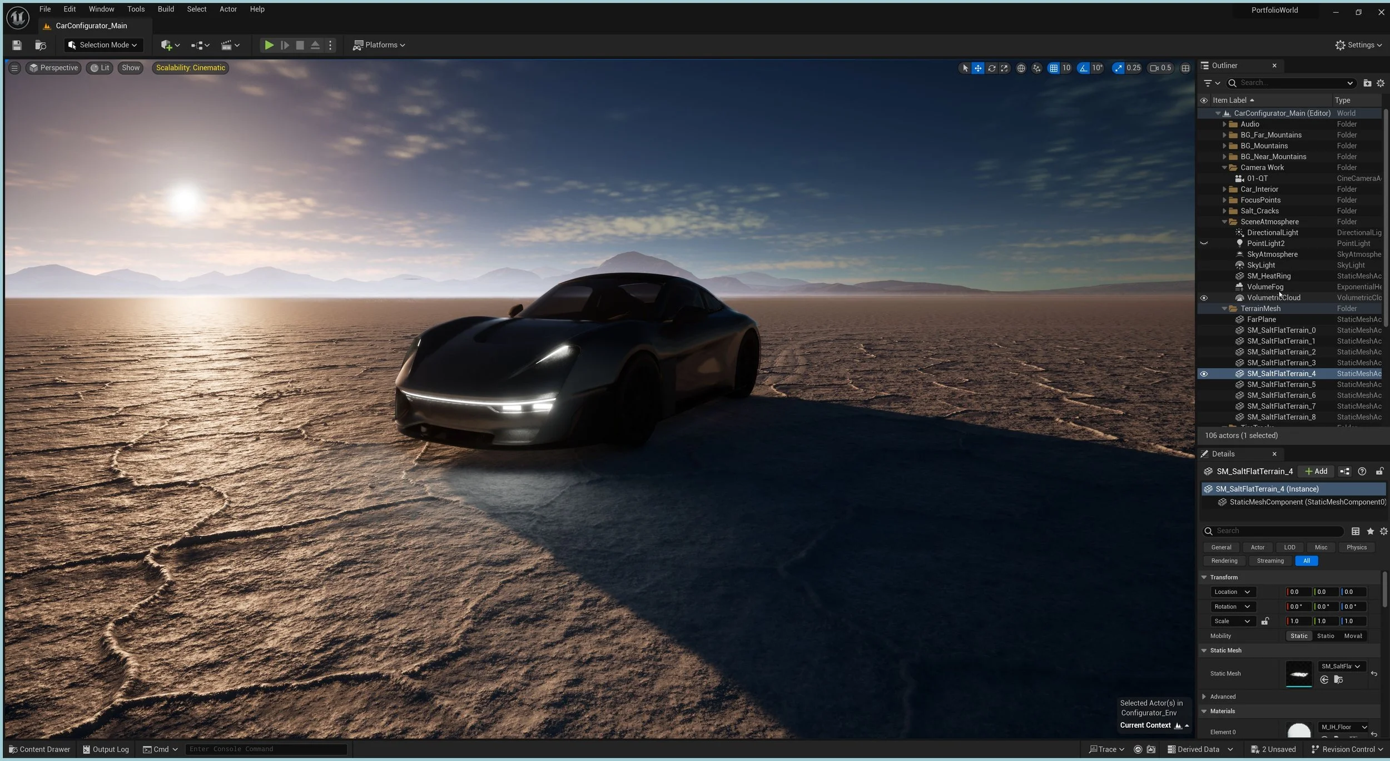Viewport: 1390px width, 761px height.
Task: Click the Add component button
Action: click(x=1316, y=471)
